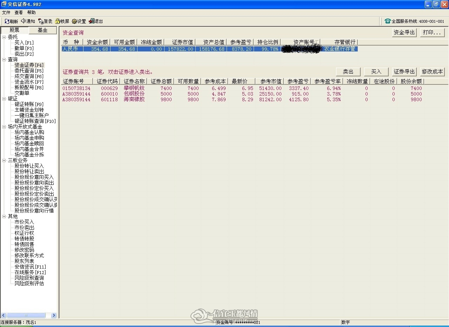Click the 登录 login toolbar icon
449x327 pixels.
(x=41, y=21)
